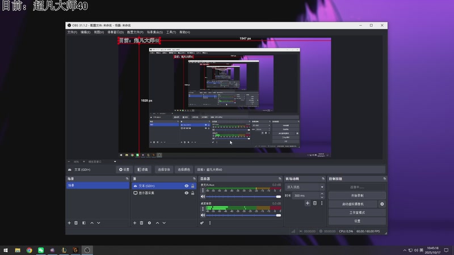454x255 pixels.
Task: Open advanced audio properties gear in mixer
Action: click(202, 223)
